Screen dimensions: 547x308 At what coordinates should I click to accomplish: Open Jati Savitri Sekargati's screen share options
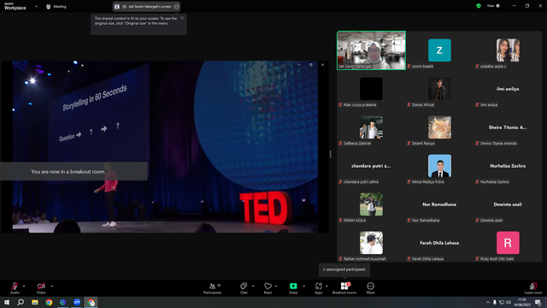click(177, 6)
